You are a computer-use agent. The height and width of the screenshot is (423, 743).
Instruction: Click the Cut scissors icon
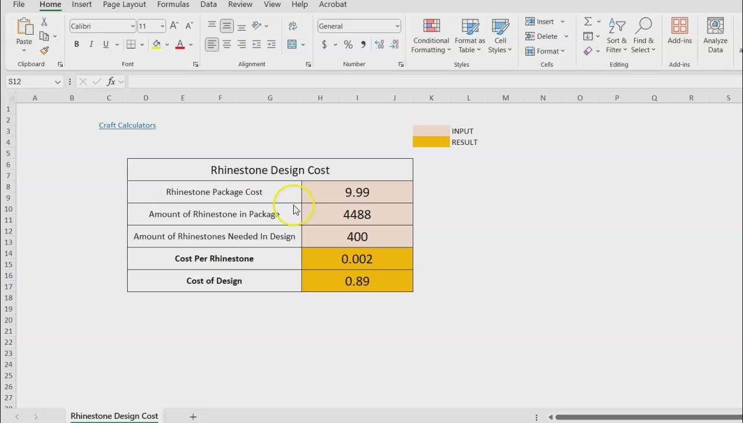tap(44, 22)
